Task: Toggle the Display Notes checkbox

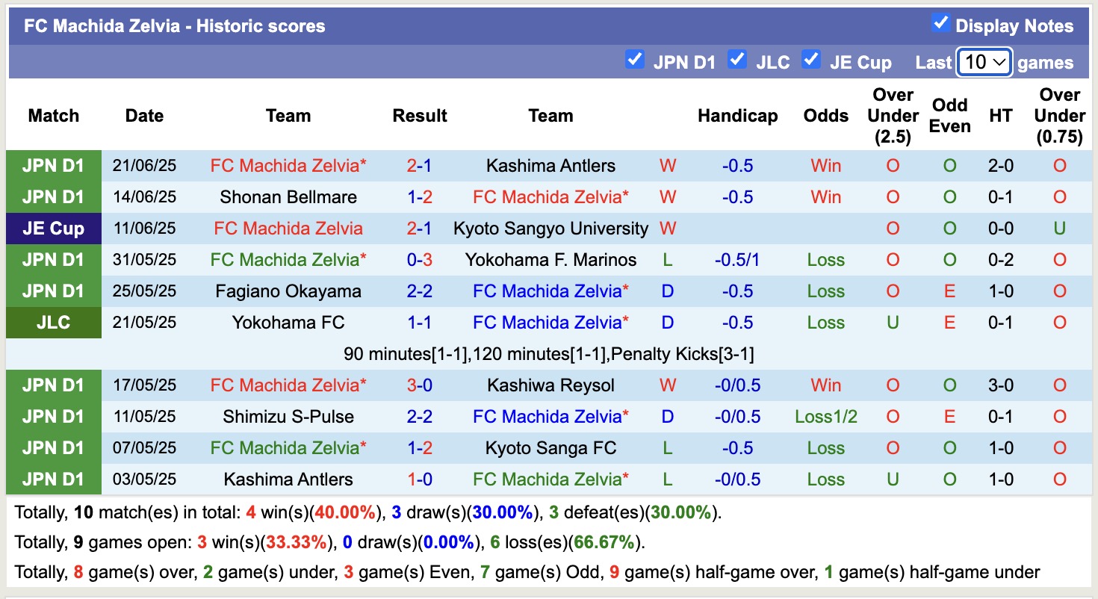Action: click(x=940, y=24)
